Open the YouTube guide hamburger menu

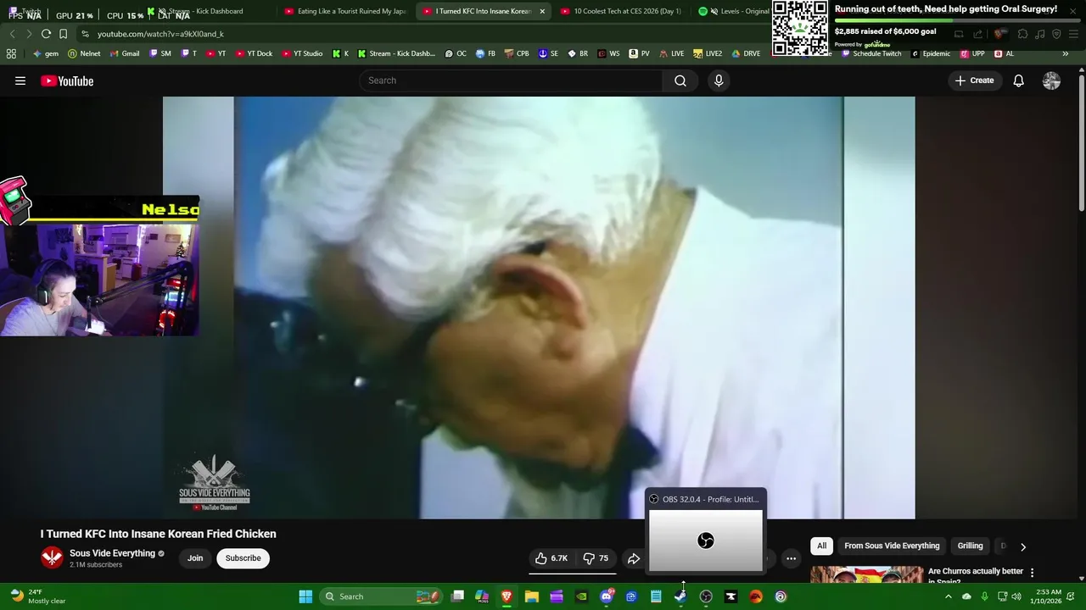tap(20, 80)
